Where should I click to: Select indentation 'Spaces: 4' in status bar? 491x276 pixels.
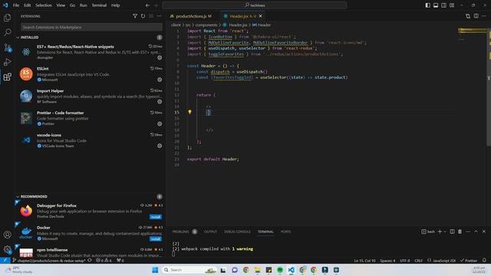point(387,261)
